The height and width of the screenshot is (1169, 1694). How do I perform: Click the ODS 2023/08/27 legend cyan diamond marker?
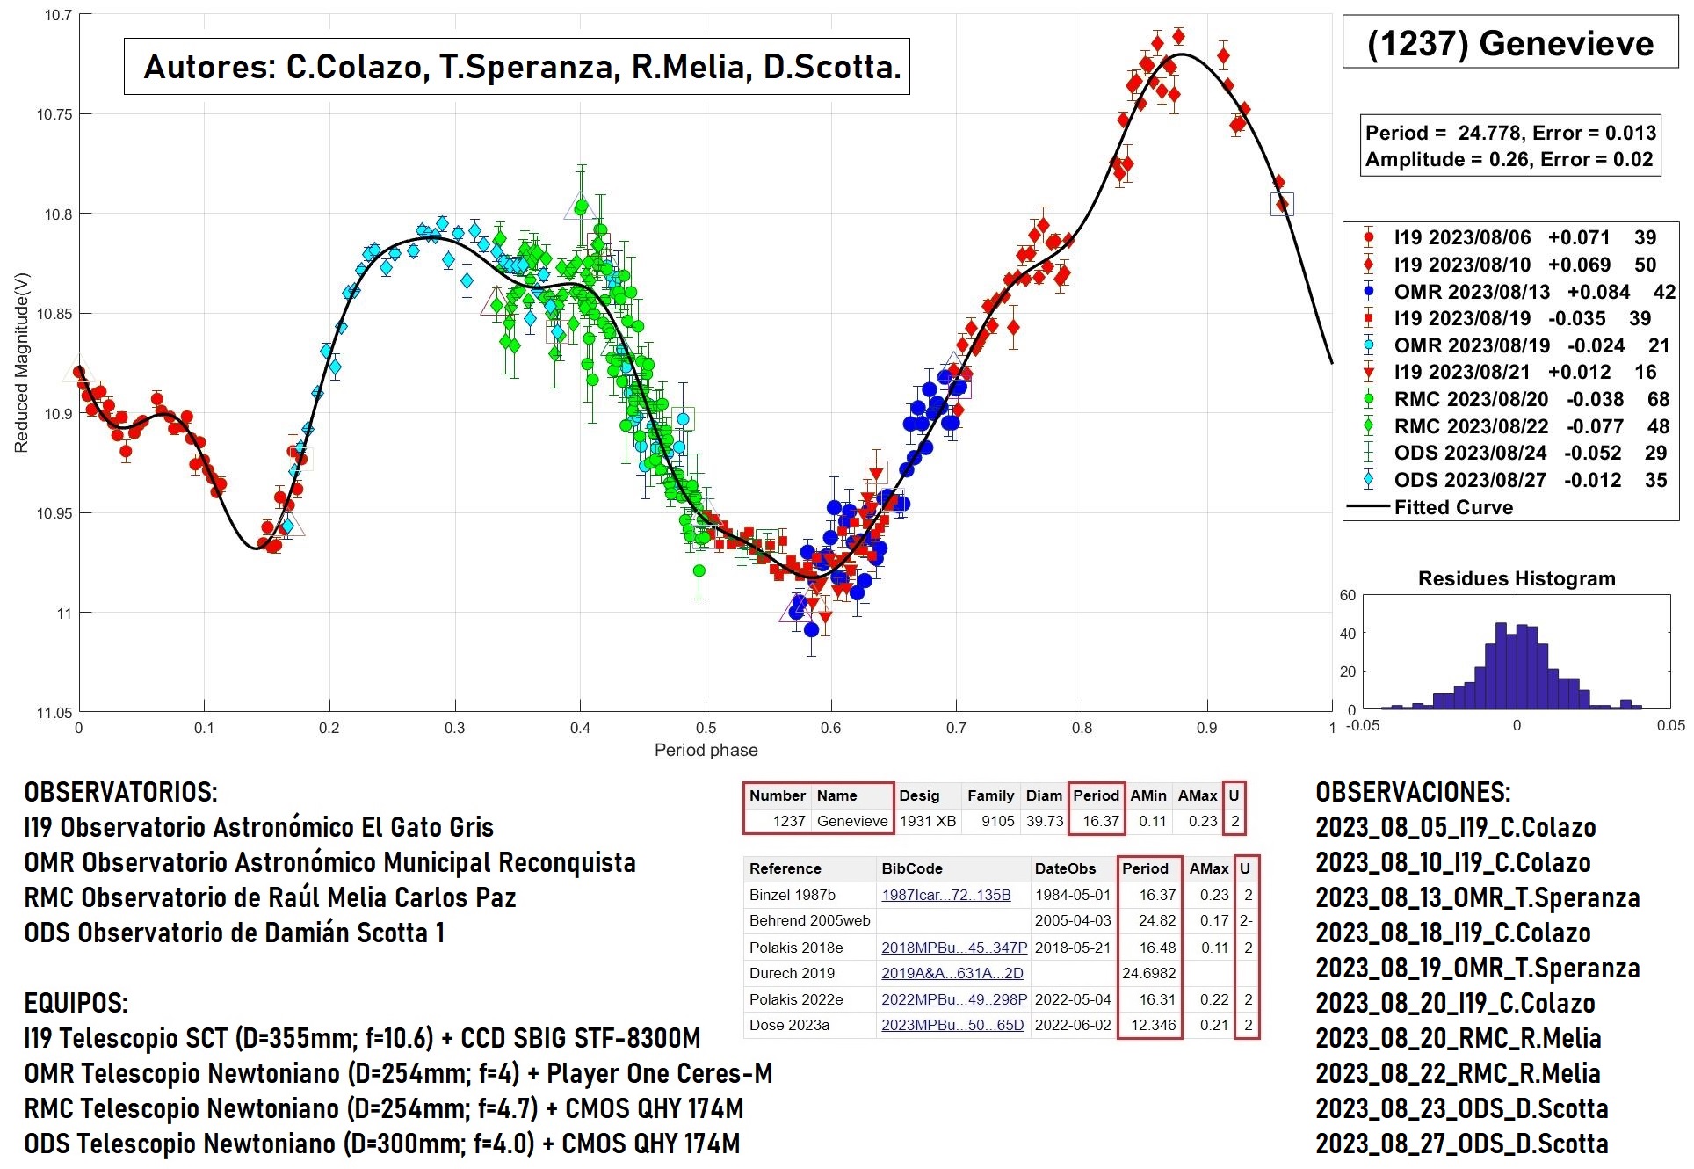coord(1368,480)
